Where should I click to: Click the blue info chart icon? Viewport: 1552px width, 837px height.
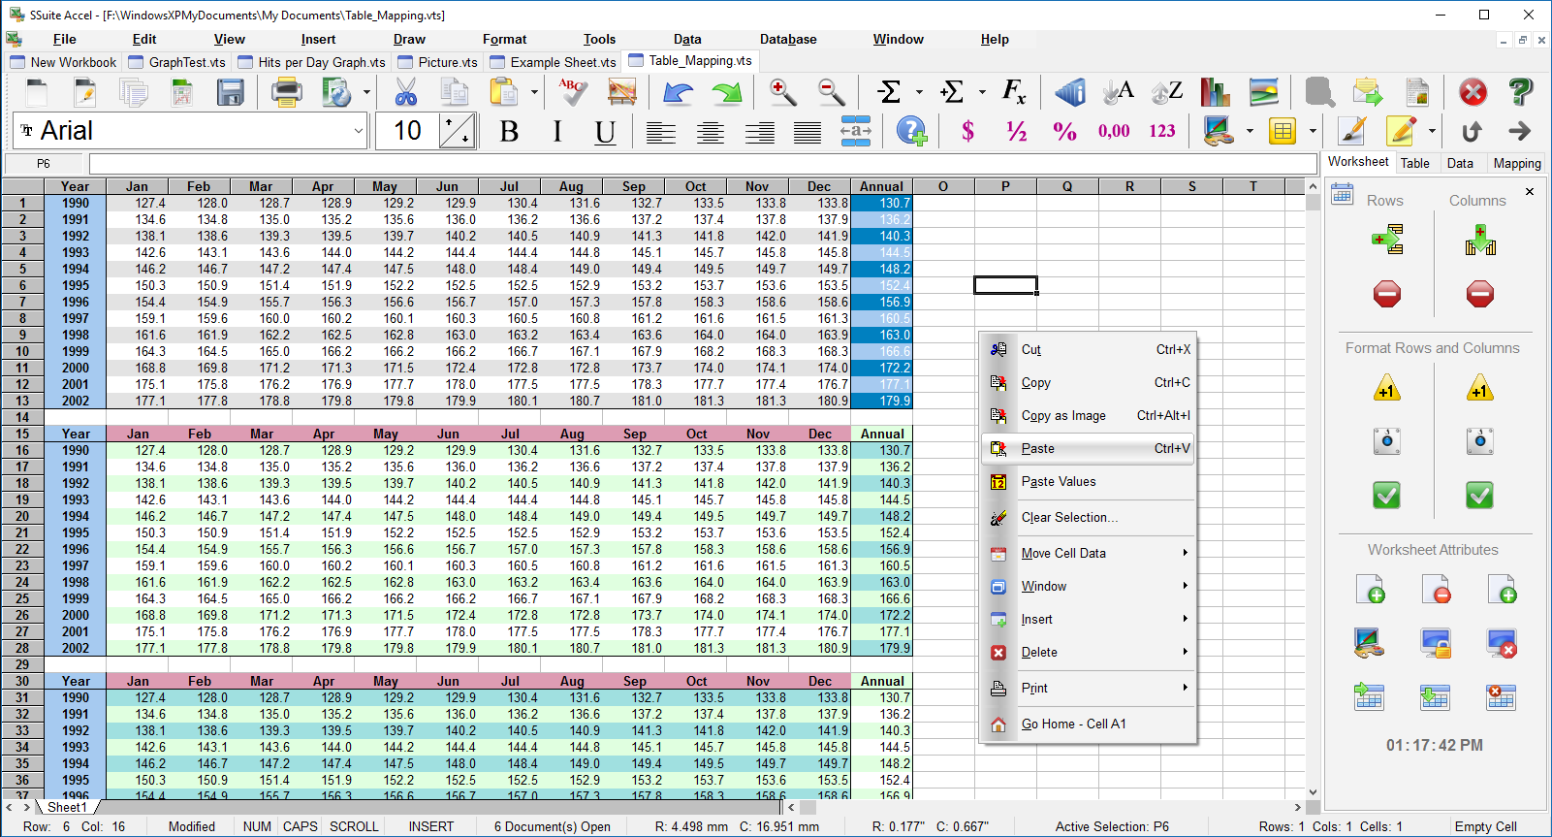coord(1069,92)
